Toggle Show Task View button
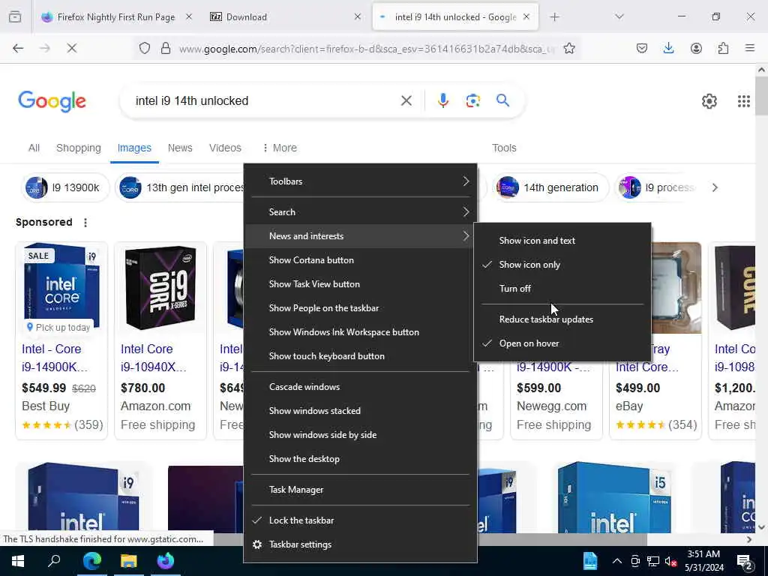Screen dimensions: 768x576 pyautogui.click(x=360, y=284)
